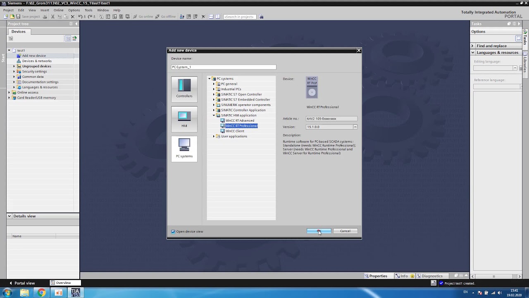The height and width of the screenshot is (298, 529).
Task: Click the Accessible devices icon
Action: pyautogui.click(x=182, y=17)
